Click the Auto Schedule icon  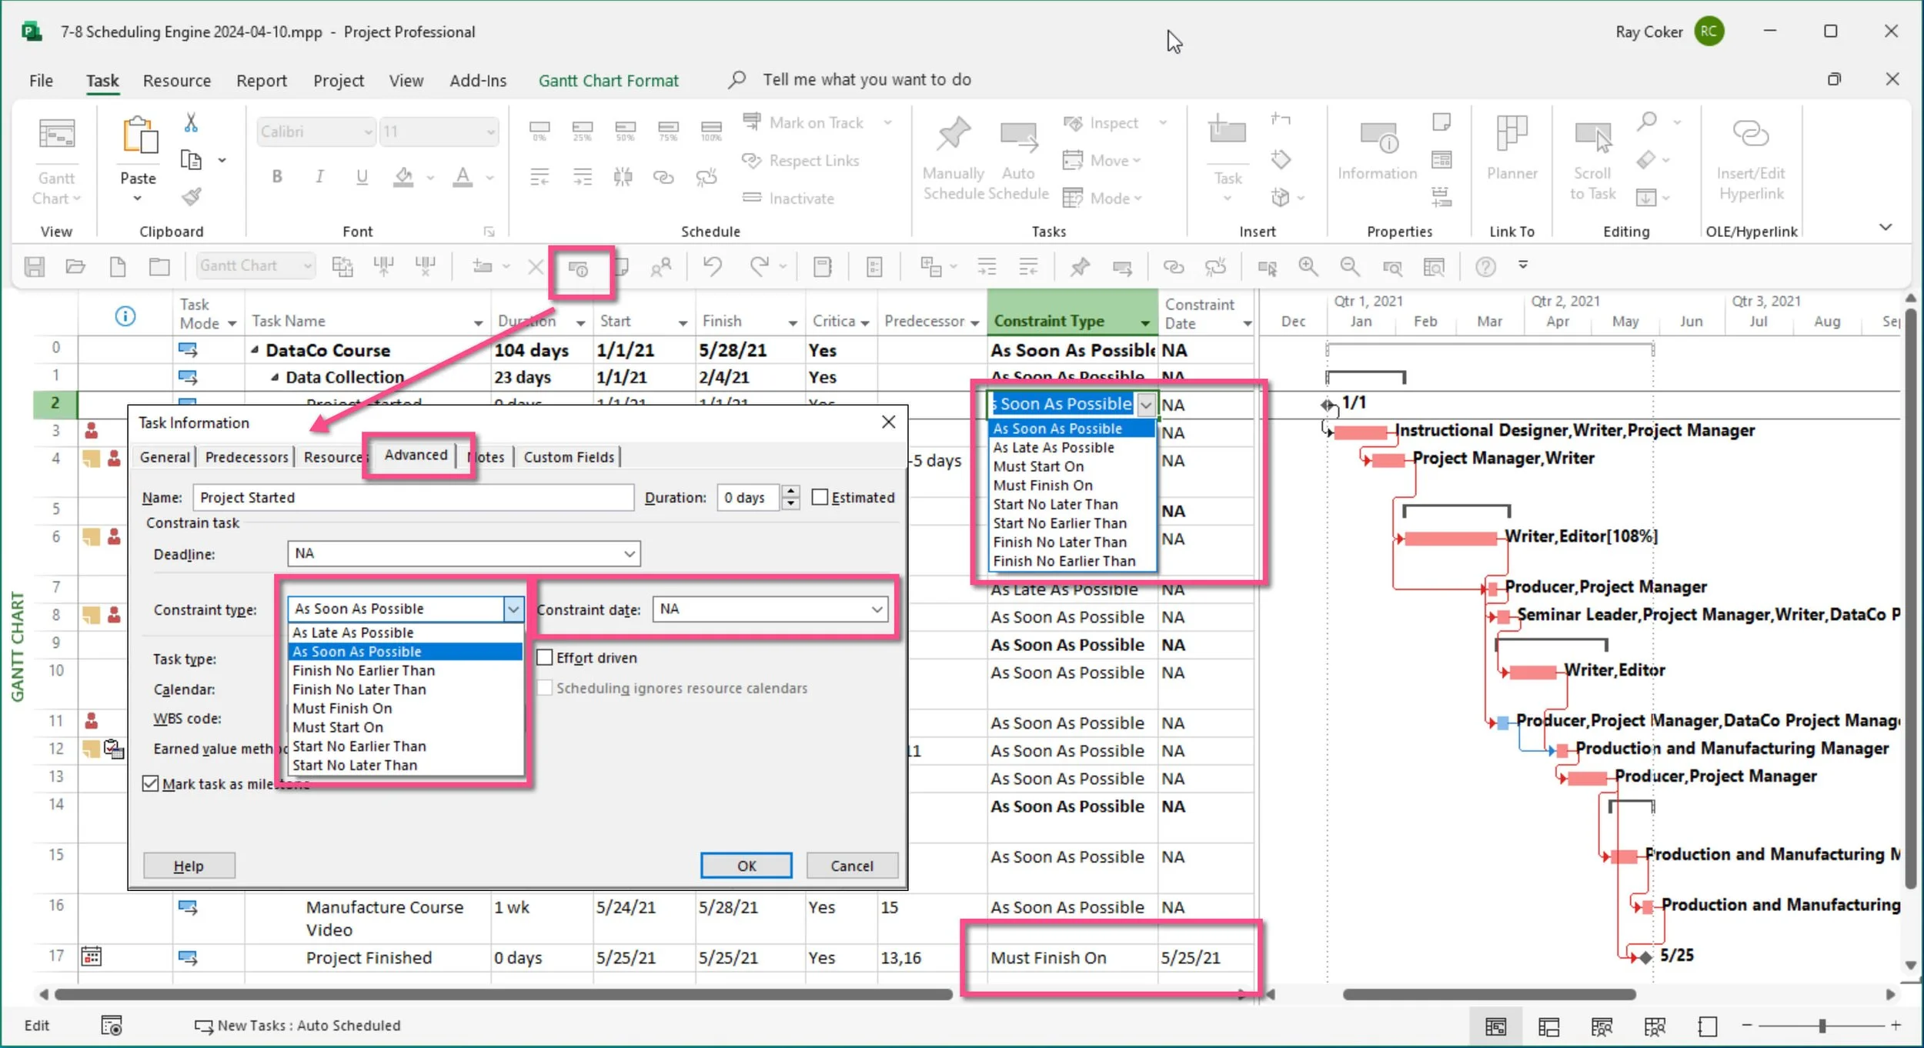tap(1018, 136)
